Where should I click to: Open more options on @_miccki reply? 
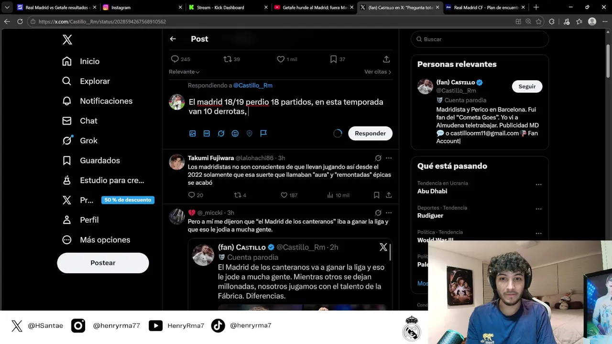coord(389,213)
